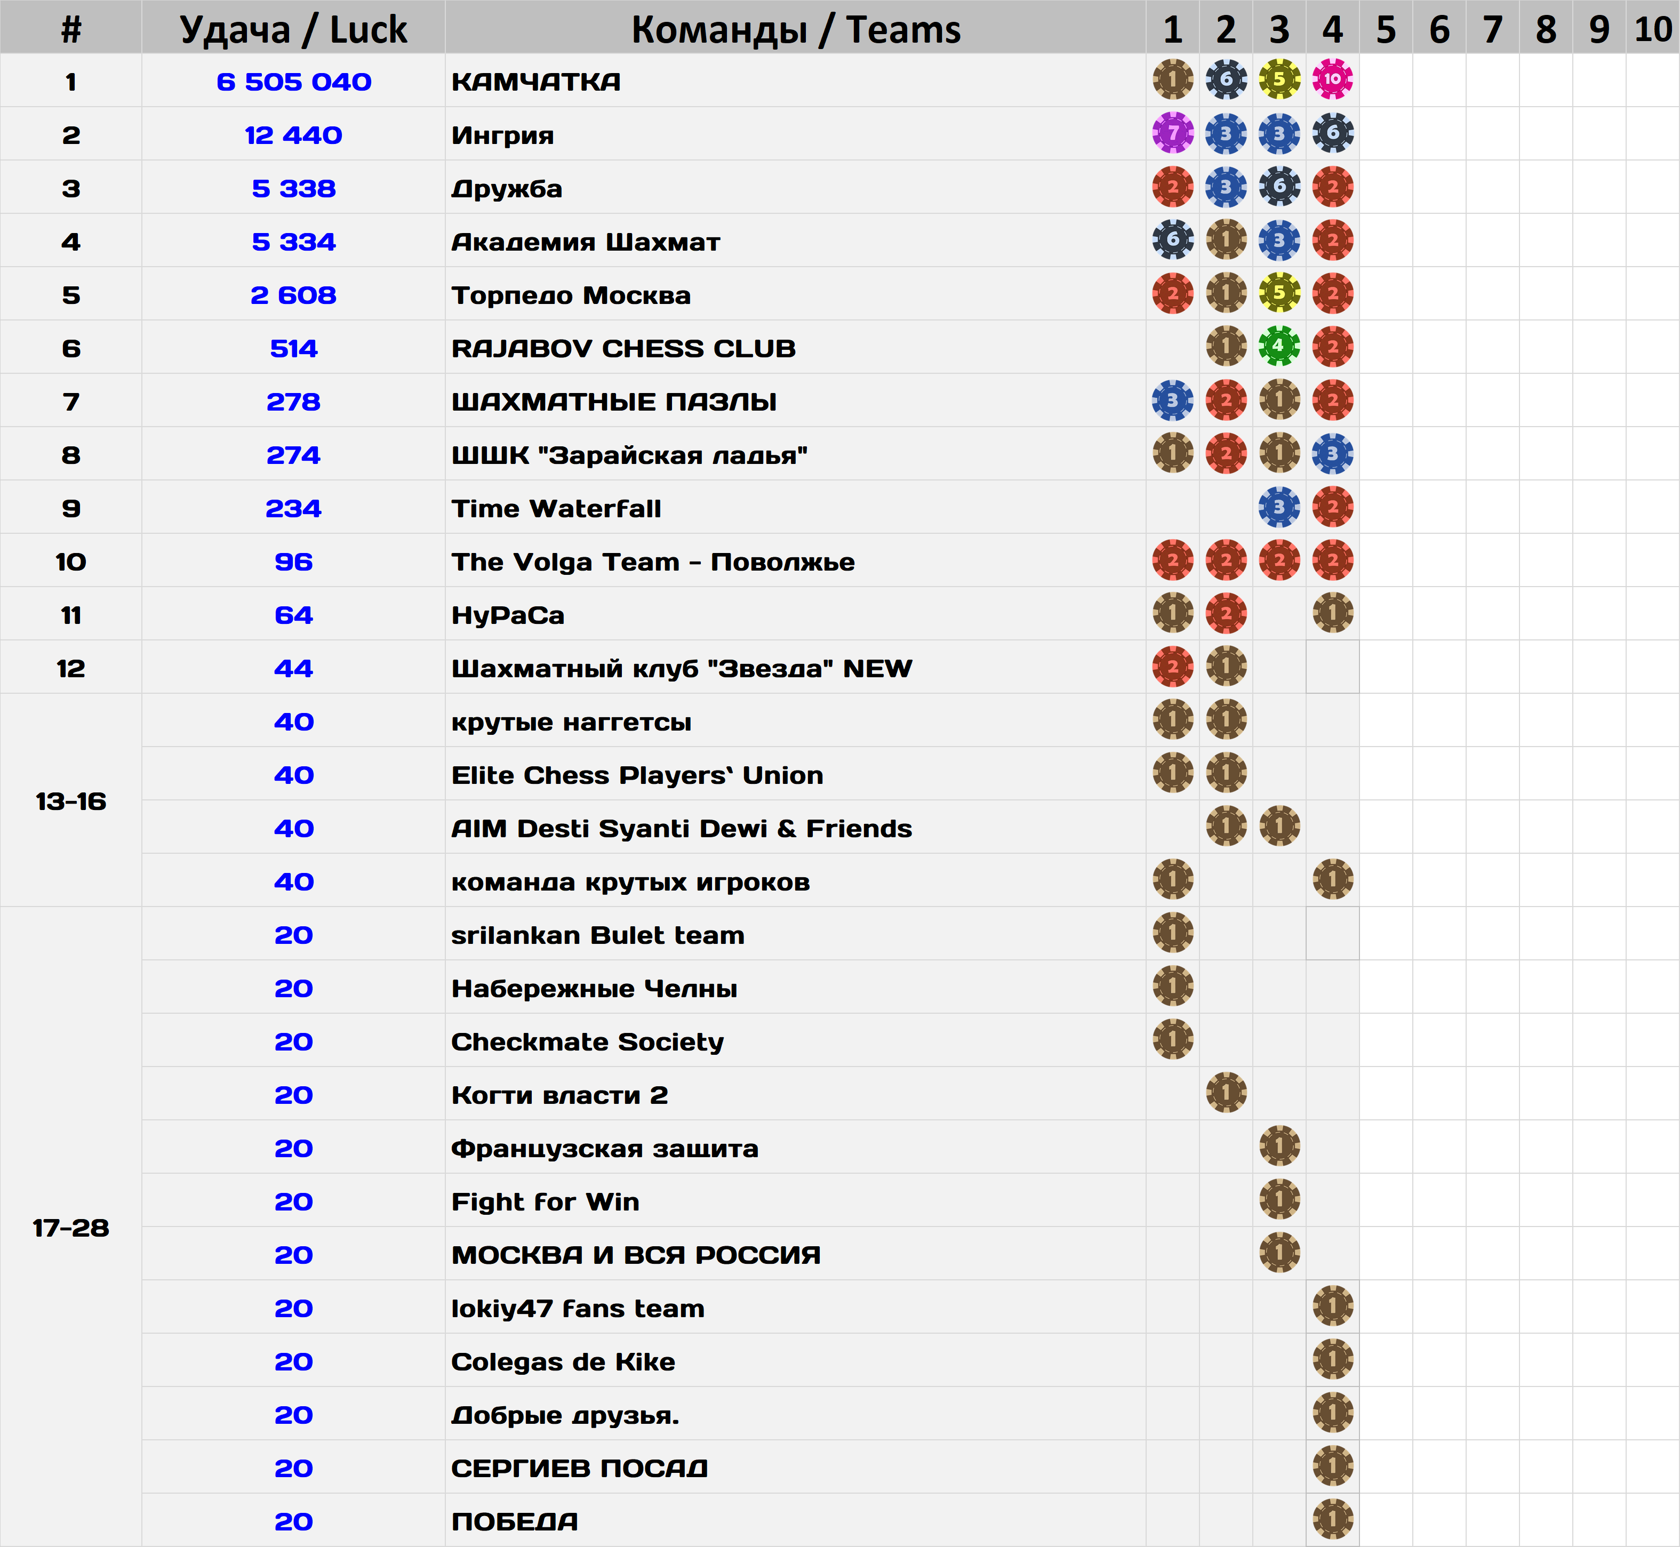Viewport: 1680px width, 1547px height.
Task: Click luck value 64
Action: [x=294, y=615]
